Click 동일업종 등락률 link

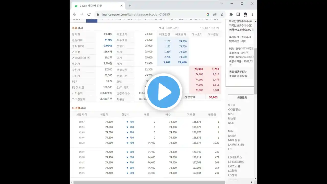238,76
